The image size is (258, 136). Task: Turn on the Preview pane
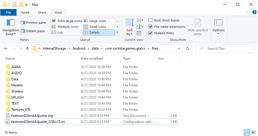33,23
